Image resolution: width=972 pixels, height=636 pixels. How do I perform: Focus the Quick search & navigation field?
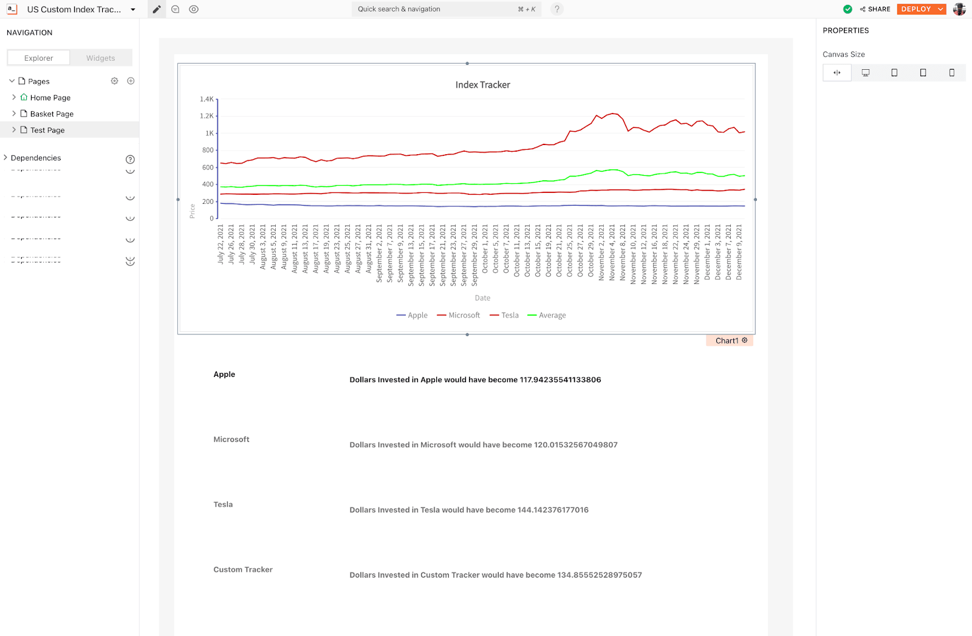point(434,9)
